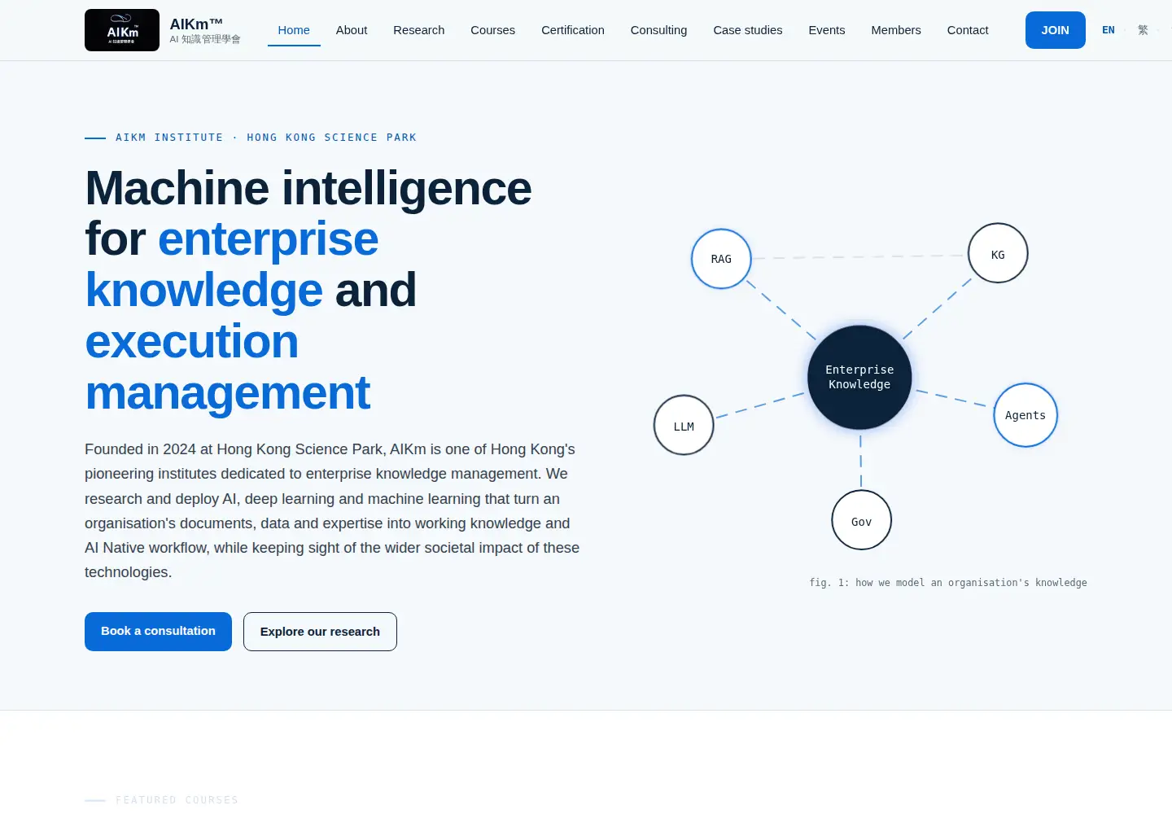Click the 'AI 知識管理學會' subtitle text
Image resolution: width=1172 pixels, height=814 pixels.
tap(205, 39)
